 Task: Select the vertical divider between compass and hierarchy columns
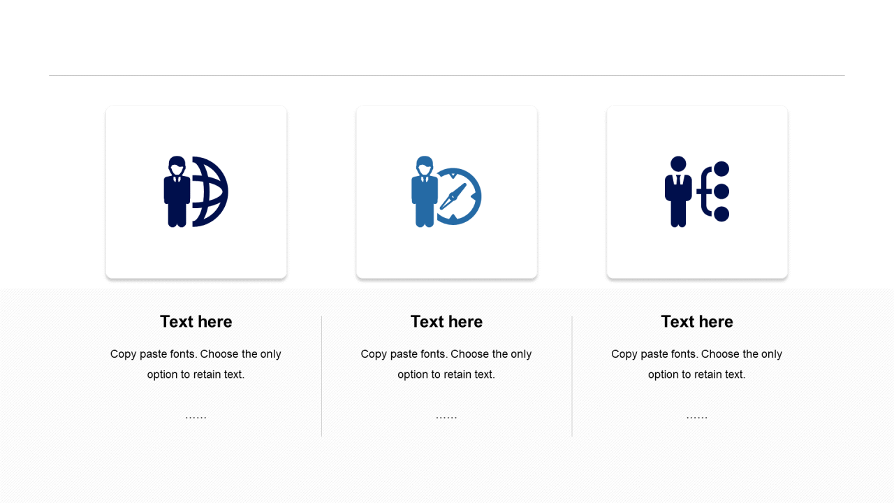point(572,376)
